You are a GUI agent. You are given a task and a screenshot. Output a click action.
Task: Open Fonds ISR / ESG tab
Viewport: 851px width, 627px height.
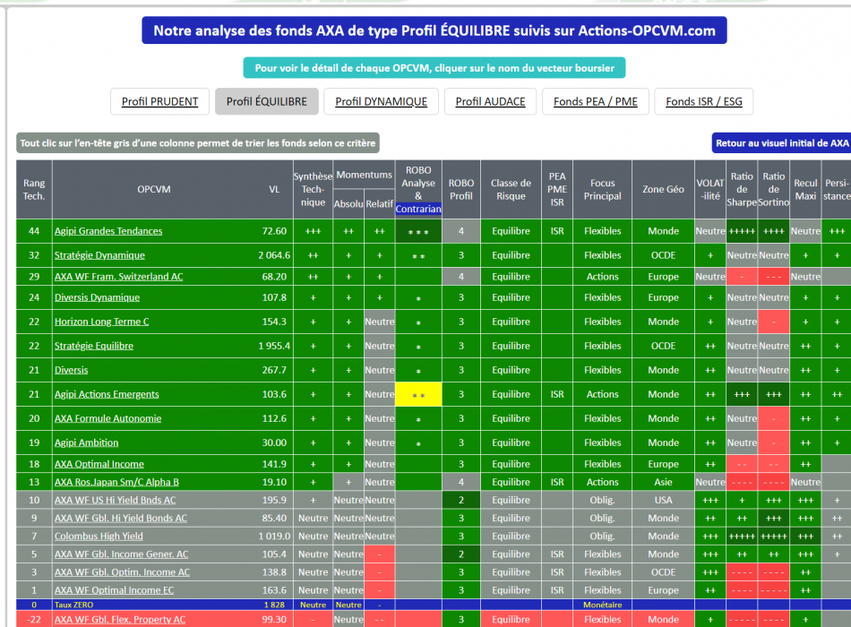tap(704, 101)
